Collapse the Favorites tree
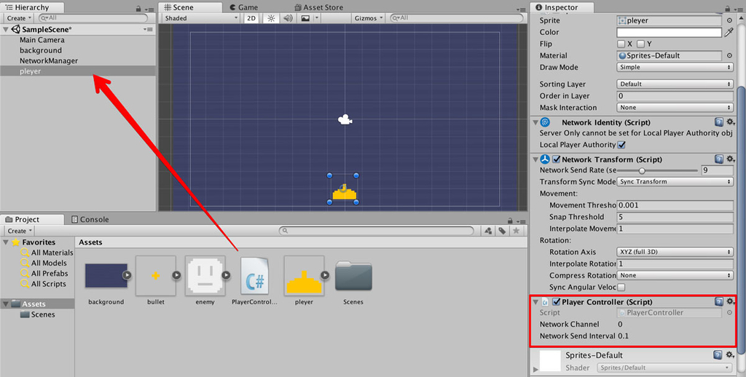The height and width of the screenshot is (377, 746). (x=6, y=242)
